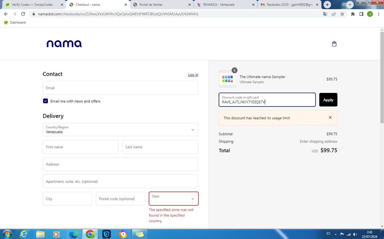Viewport: 384px width, 239px height.
Task: Close the Verify Codes SimplyCodes tab
Action: (x=62, y=5)
